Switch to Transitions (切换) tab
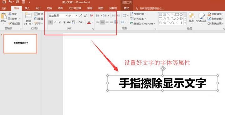225x115 pixels. point(49,8)
